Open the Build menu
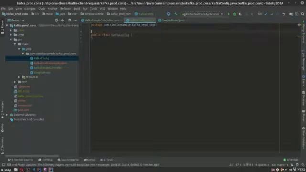 tap(76, 9)
